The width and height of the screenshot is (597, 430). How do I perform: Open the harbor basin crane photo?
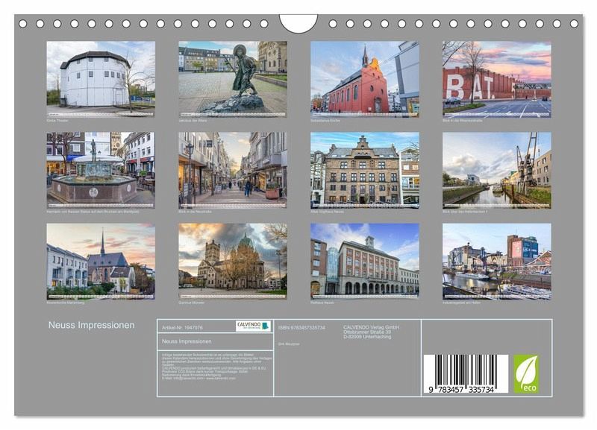tap(496, 169)
